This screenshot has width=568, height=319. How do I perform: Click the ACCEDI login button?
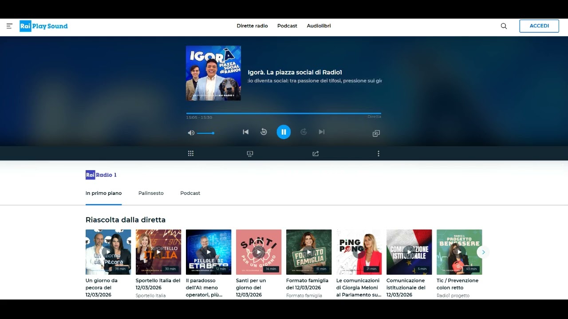tap(539, 26)
